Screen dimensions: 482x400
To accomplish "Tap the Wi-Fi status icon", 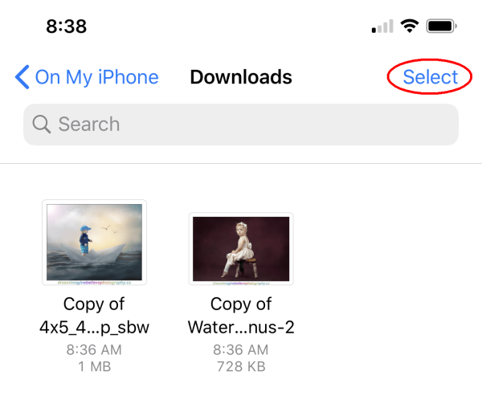I will tap(410, 27).
